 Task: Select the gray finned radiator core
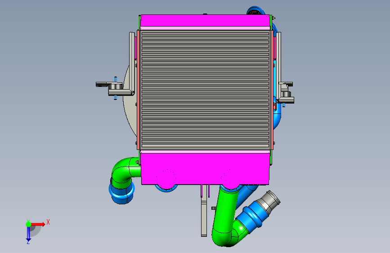tap(205, 90)
